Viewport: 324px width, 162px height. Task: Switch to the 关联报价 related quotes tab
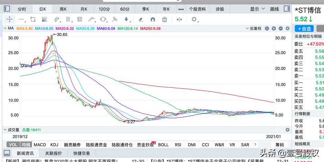point(53,153)
